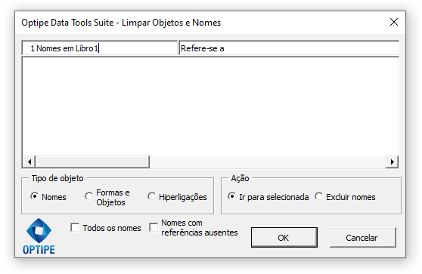422x274 pixels.
Task: Click the Optipe logo icon
Action: [x=39, y=236]
